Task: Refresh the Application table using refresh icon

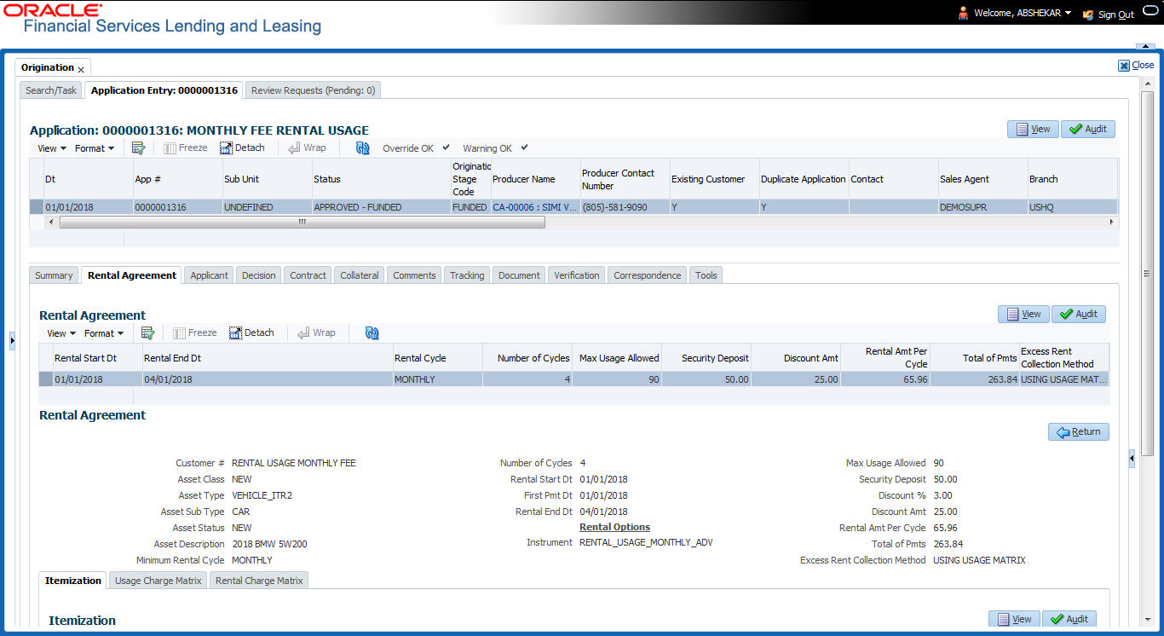Action: (x=363, y=148)
